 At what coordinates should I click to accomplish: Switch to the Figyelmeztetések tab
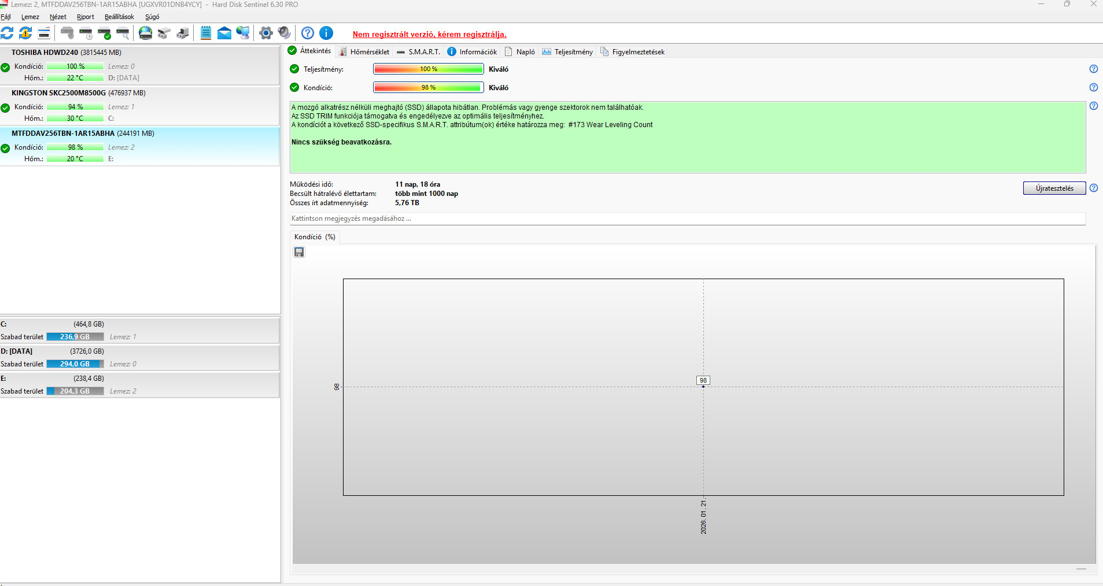point(633,51)
